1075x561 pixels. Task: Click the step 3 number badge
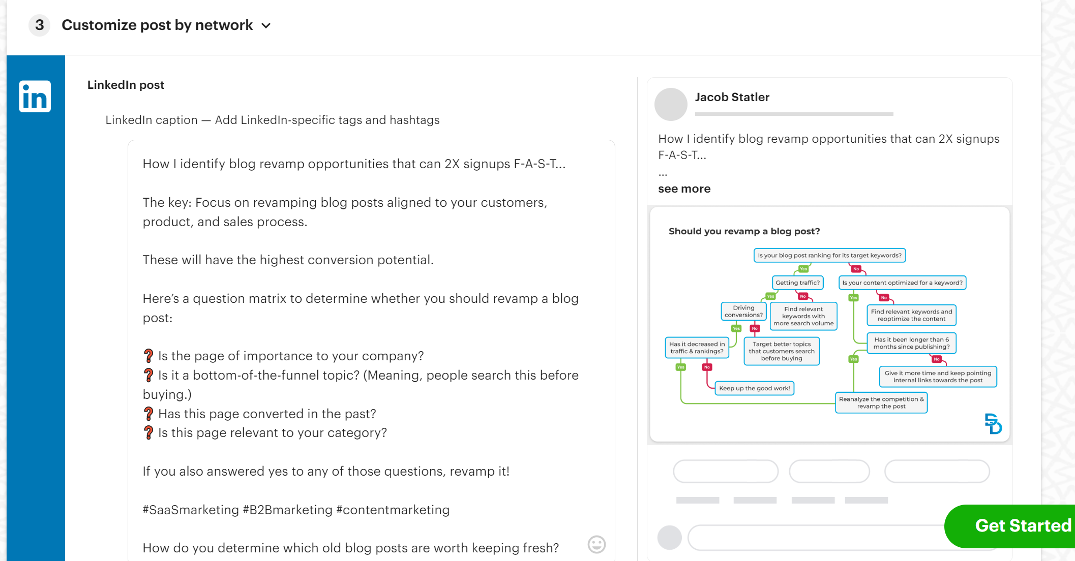pos(39,25)
